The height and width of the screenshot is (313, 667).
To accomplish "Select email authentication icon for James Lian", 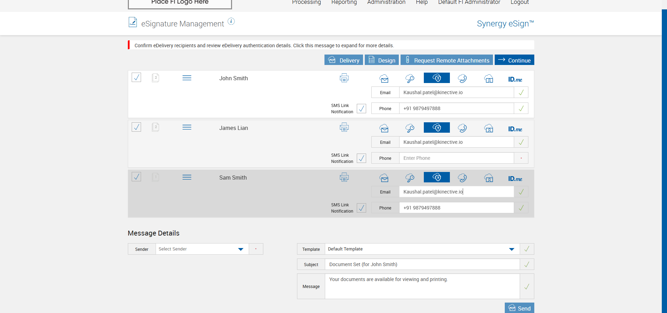I will (384, 128).
